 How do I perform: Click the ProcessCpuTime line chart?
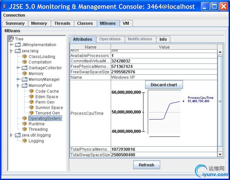point(164,112)
